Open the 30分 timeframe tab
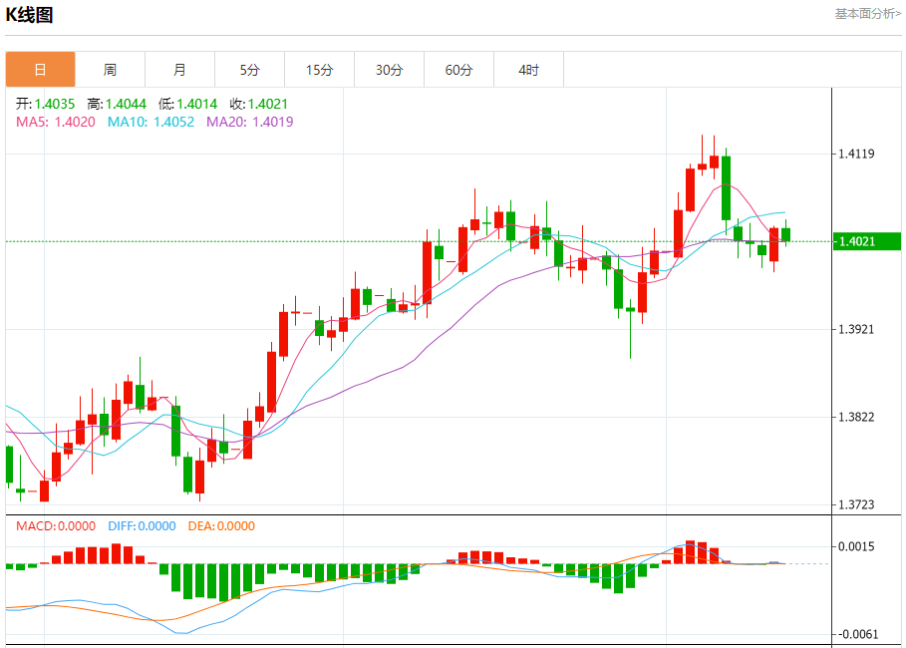 [x=390, y=70]
